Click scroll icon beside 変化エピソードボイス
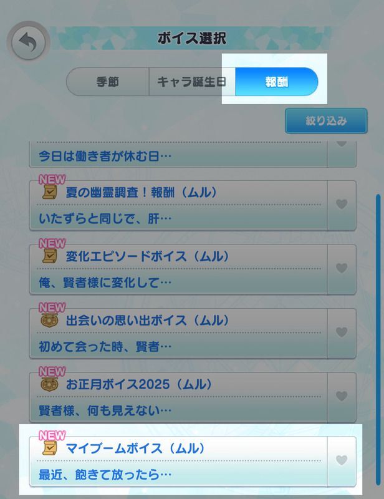384x499 pixels. (x=50, y=256)
